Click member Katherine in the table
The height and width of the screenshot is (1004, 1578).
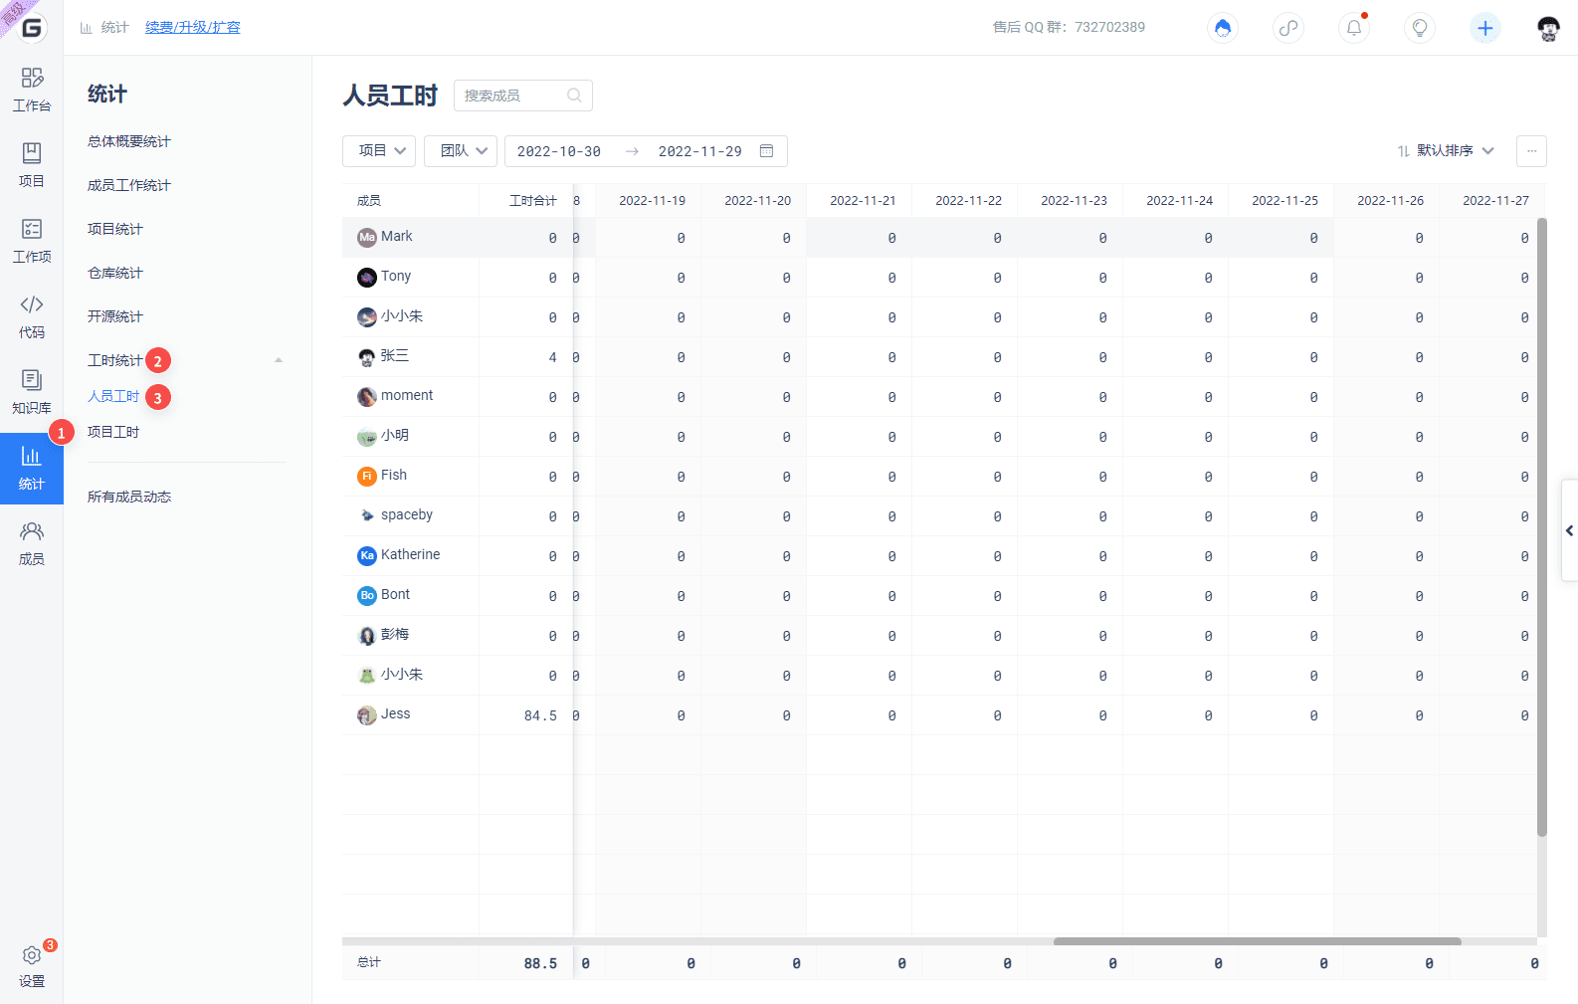click(410, 555)
